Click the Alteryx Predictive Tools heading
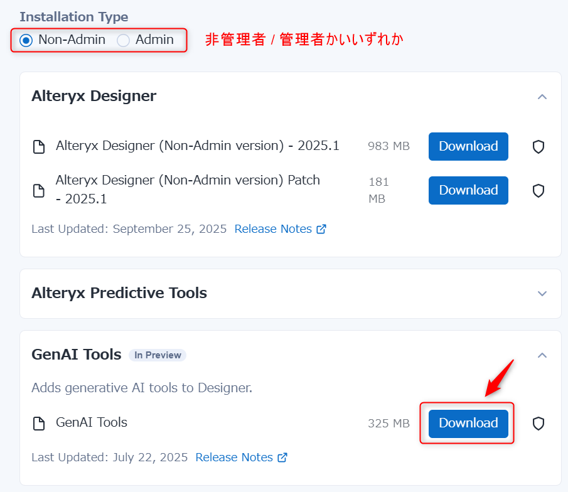Viewport: 568px width, 492px height. (x=119, y=293)
